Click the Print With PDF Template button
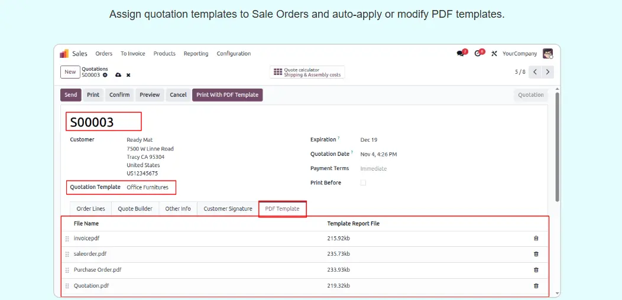Screen dimensions: 622x300 point(227,95)
